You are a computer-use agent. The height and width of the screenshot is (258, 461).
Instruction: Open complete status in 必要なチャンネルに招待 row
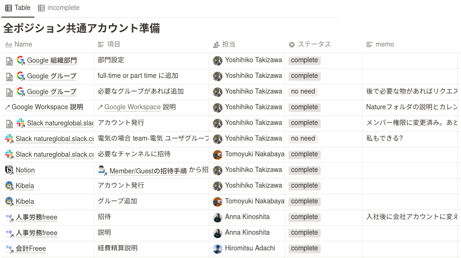pos(304,154)
